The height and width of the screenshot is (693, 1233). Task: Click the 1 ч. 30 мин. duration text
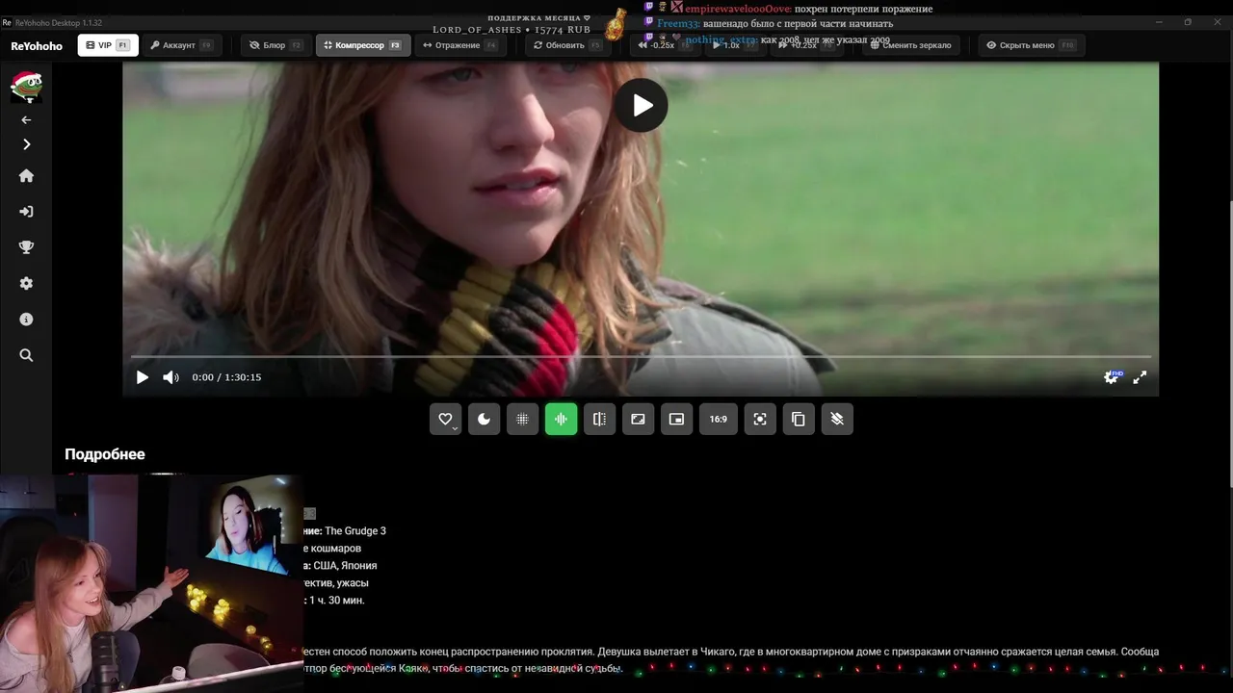point(337,601)
